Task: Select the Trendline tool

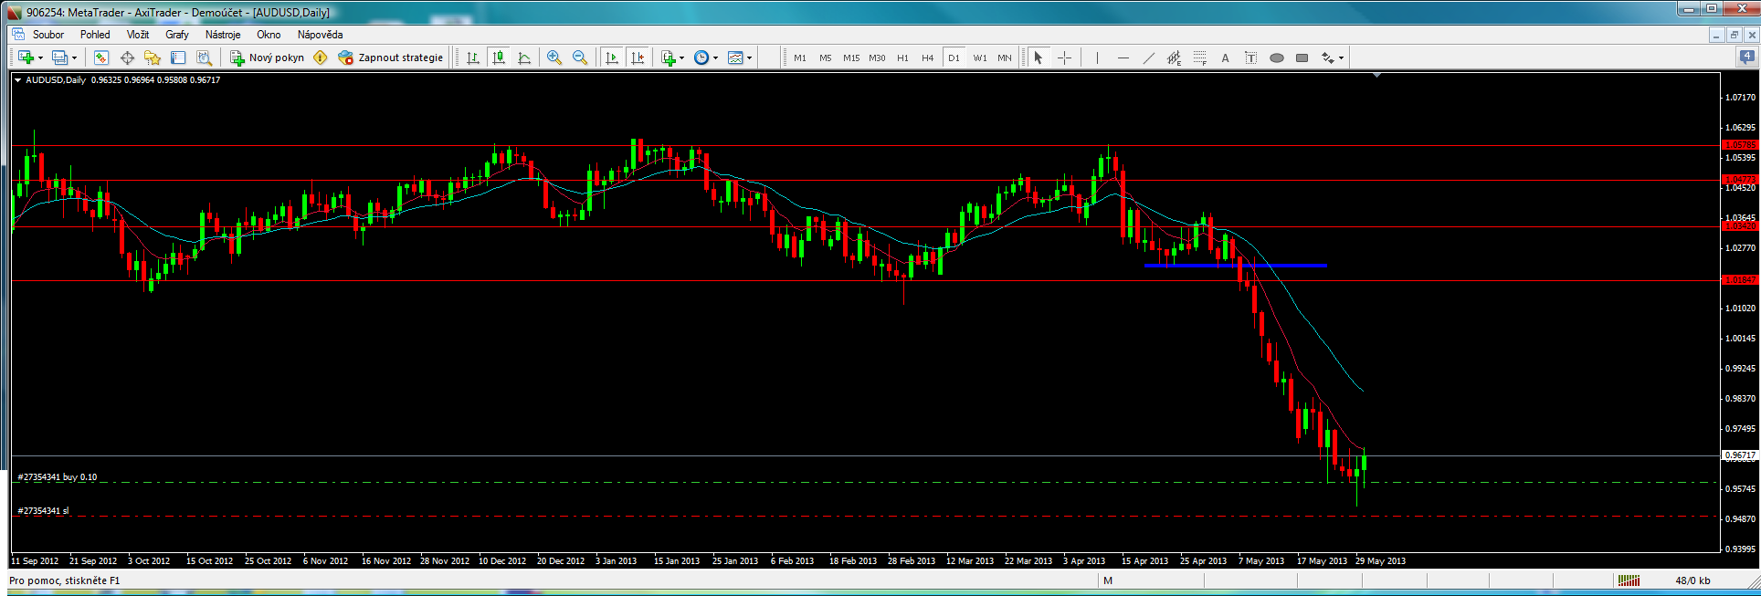Action: pos(1148,58)
